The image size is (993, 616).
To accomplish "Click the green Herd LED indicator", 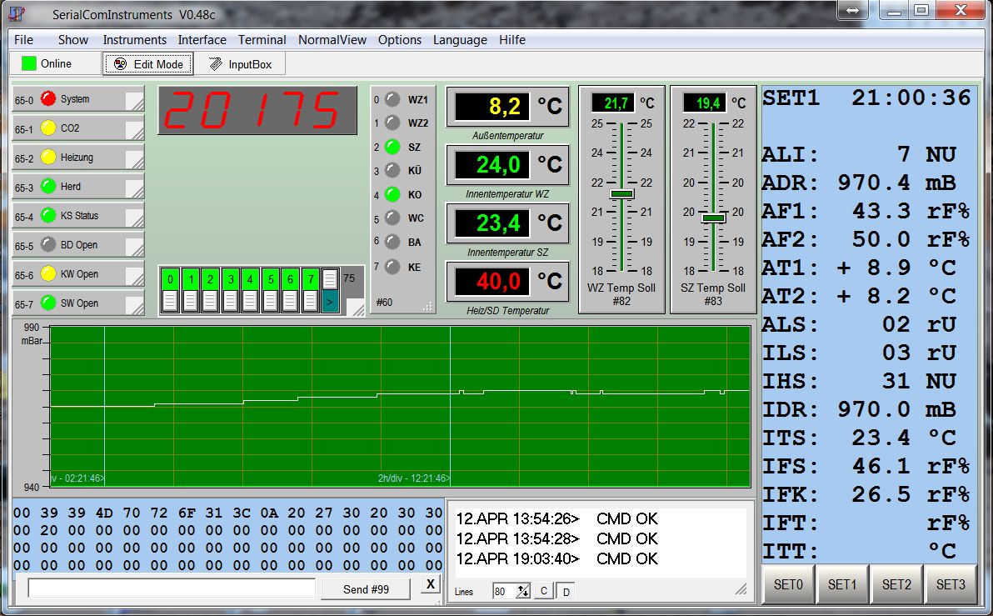I will 48,187.
